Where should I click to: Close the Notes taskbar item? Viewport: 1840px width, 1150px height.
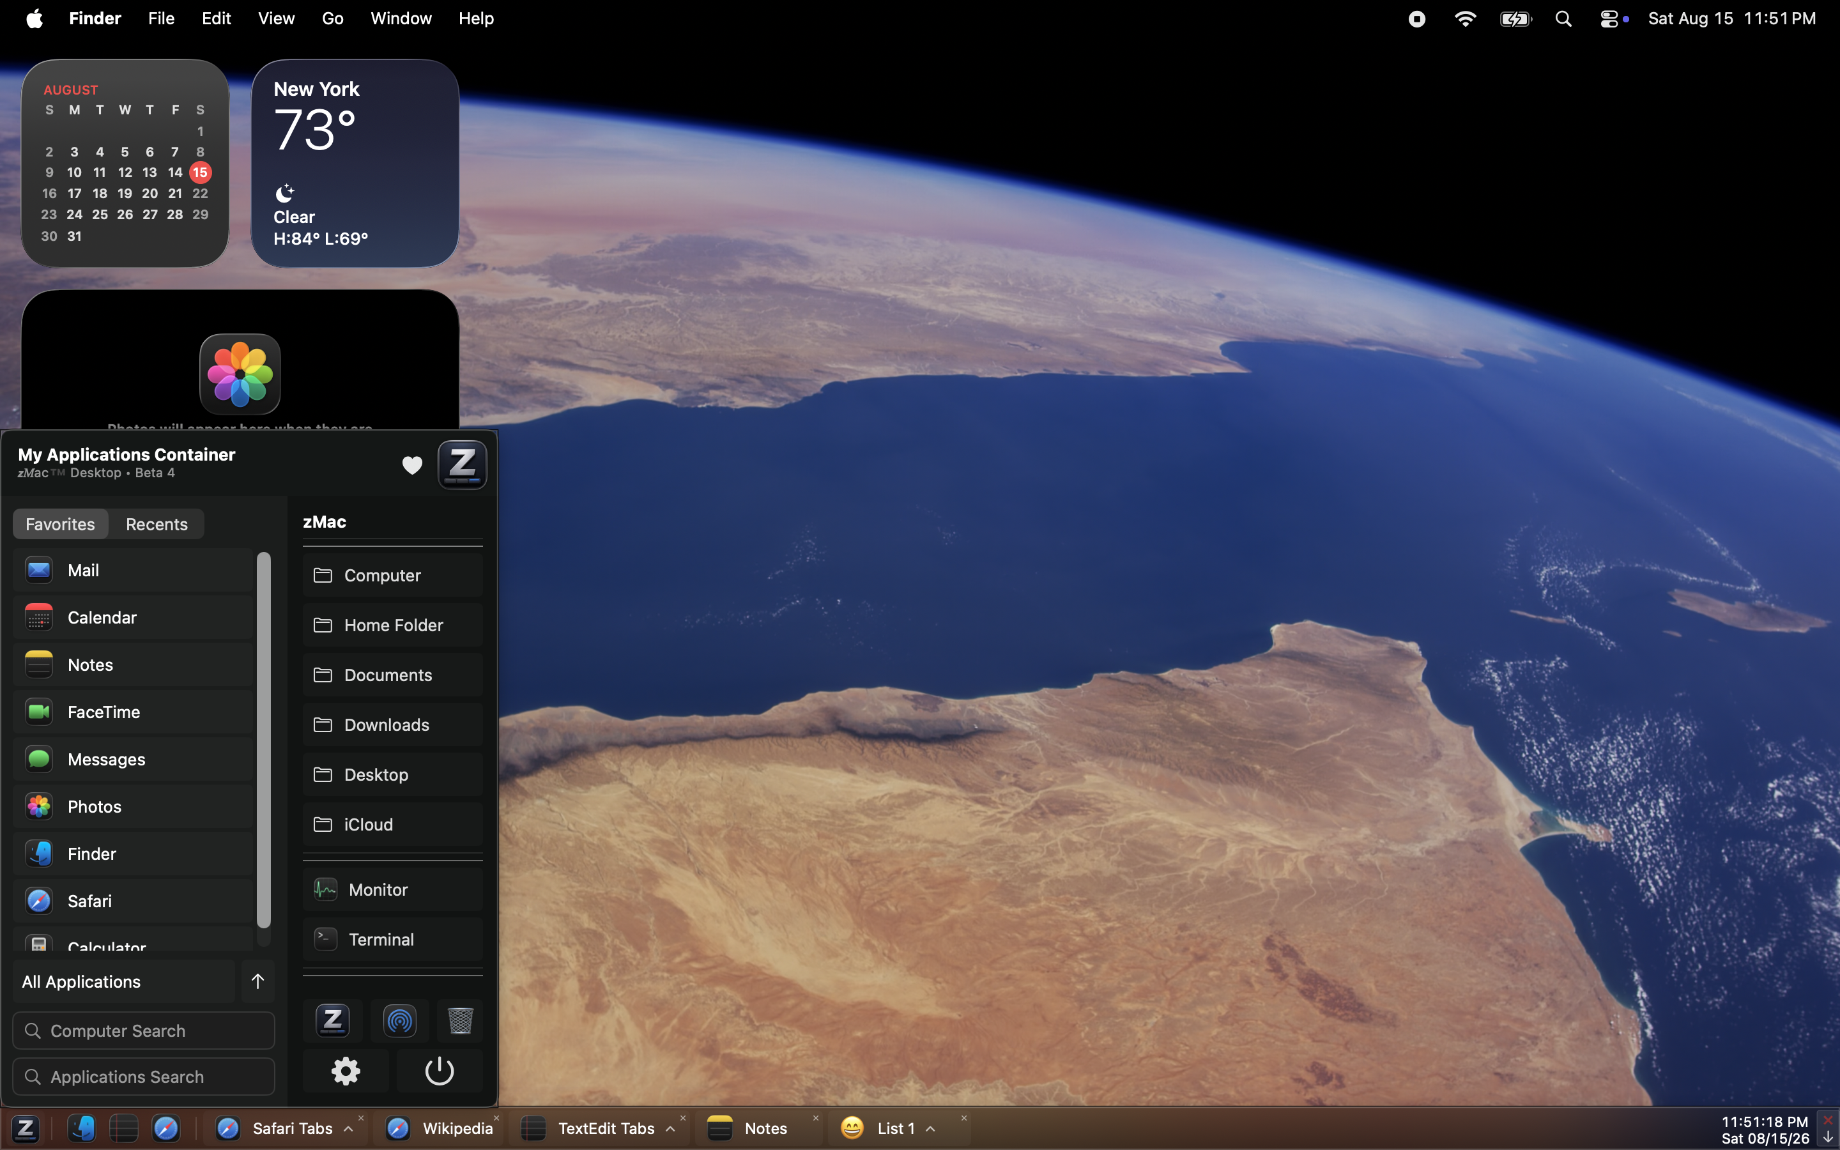816,1118
